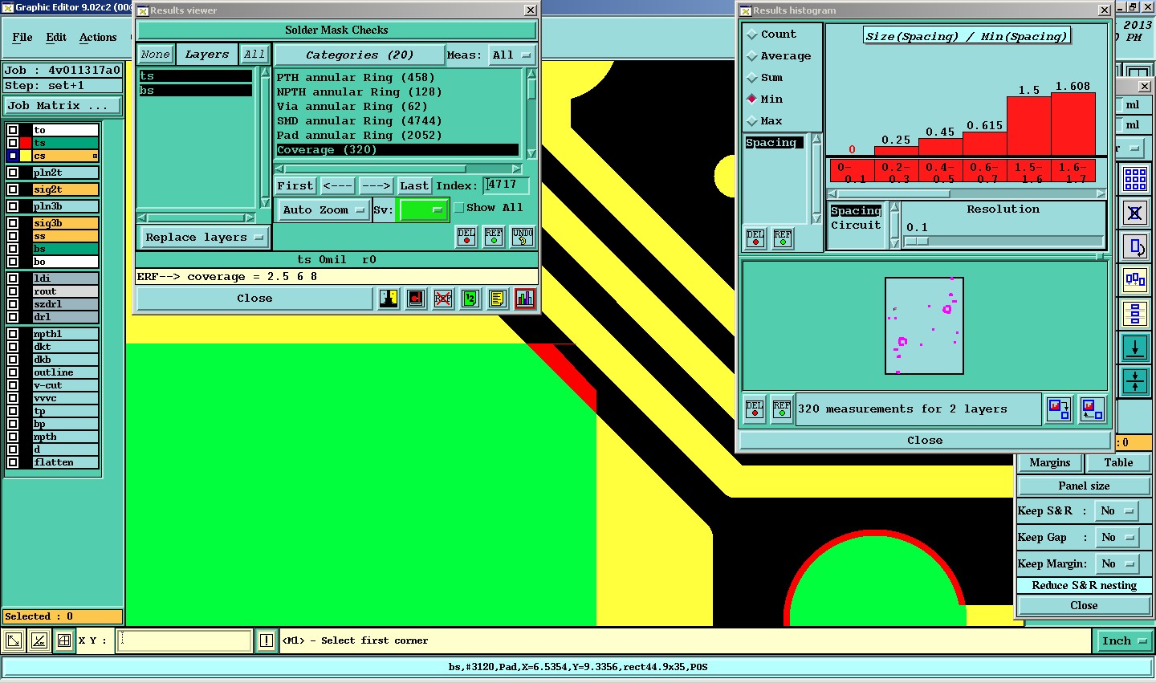The image size is (1156, 683).
Task: Click the red marker icon beside Close
Action: pos(416,299)
